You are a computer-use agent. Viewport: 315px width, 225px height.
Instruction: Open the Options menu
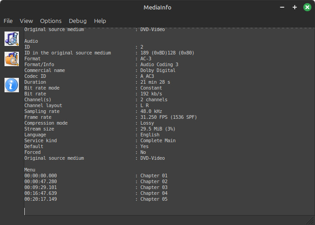51,21
